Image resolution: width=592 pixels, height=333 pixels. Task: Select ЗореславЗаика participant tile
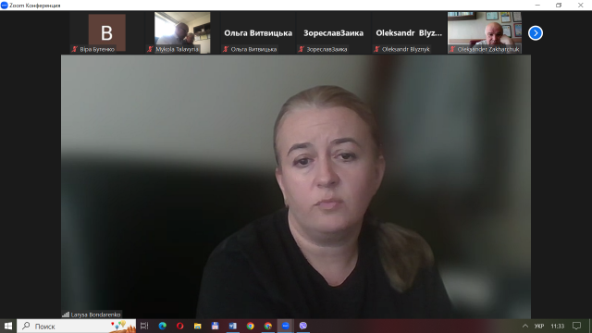333,32
